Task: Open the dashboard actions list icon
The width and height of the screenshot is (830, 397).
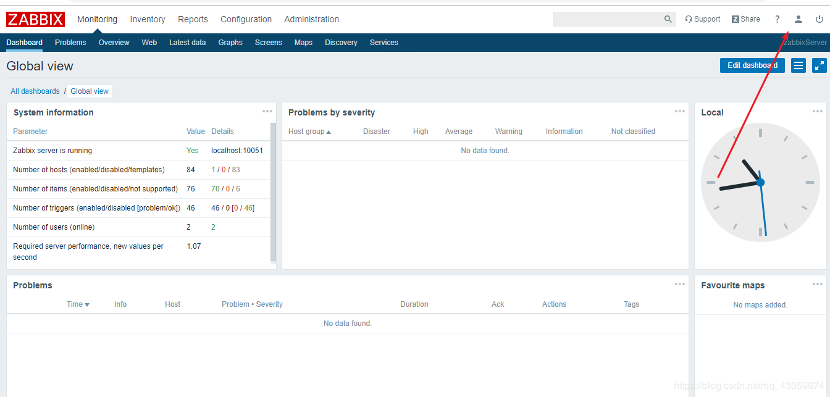Action: (x=799, y=65)
